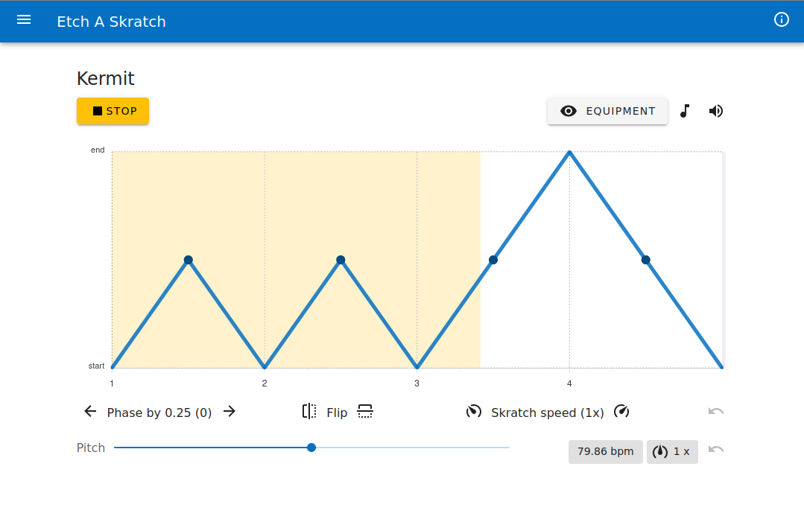Shift phase forward with right arrow
804x519 pixels.
coord(230,412)
